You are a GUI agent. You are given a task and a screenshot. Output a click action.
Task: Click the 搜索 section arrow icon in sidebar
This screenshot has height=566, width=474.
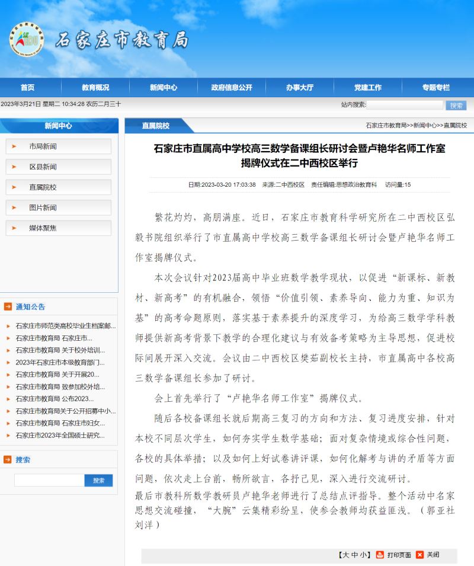point(8,459)
